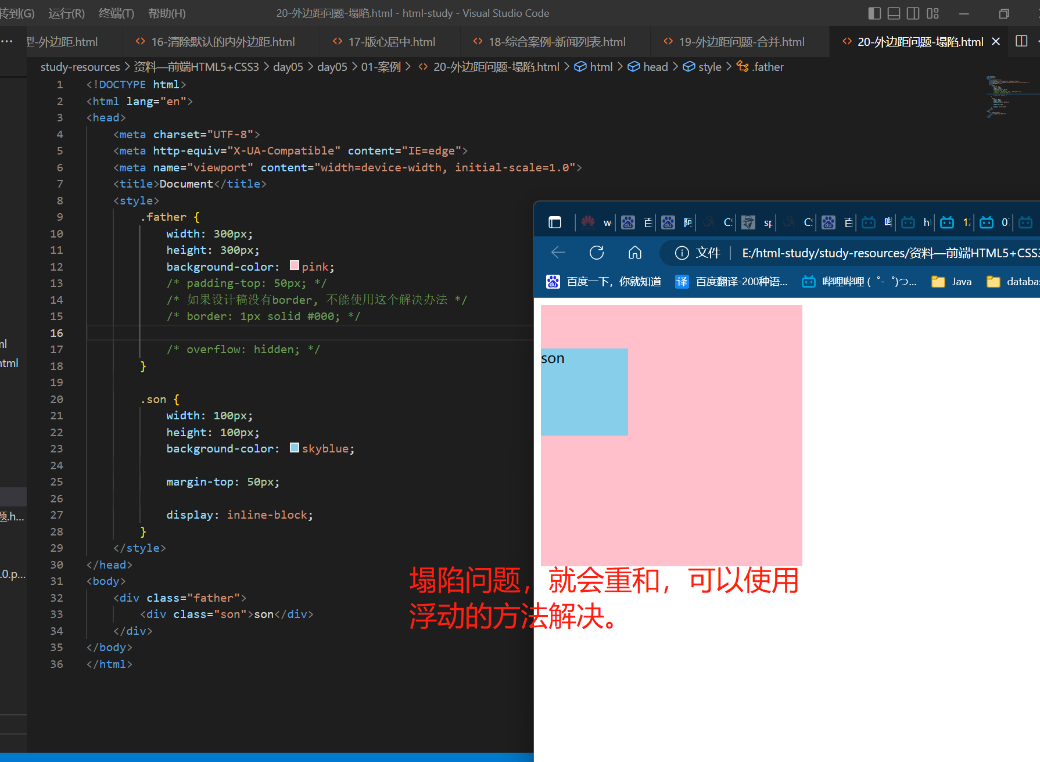Open the html symbol breadcrumb
Image resolution: width=1040 pixels, height=762 pixels.
pos(593,67)
